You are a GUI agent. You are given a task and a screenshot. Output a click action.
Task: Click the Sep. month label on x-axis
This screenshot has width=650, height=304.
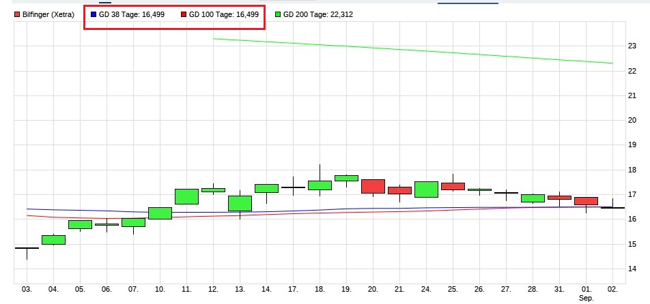click(x=586, y=299)
